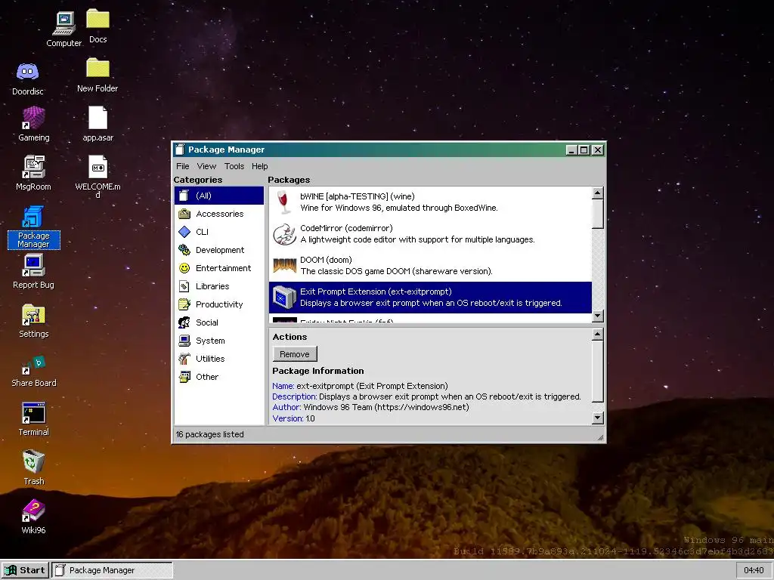Click the Exit Prompt Extension package icon
Image resolution: width=774 pixels, height=580 pixels.
coord(284,298)
